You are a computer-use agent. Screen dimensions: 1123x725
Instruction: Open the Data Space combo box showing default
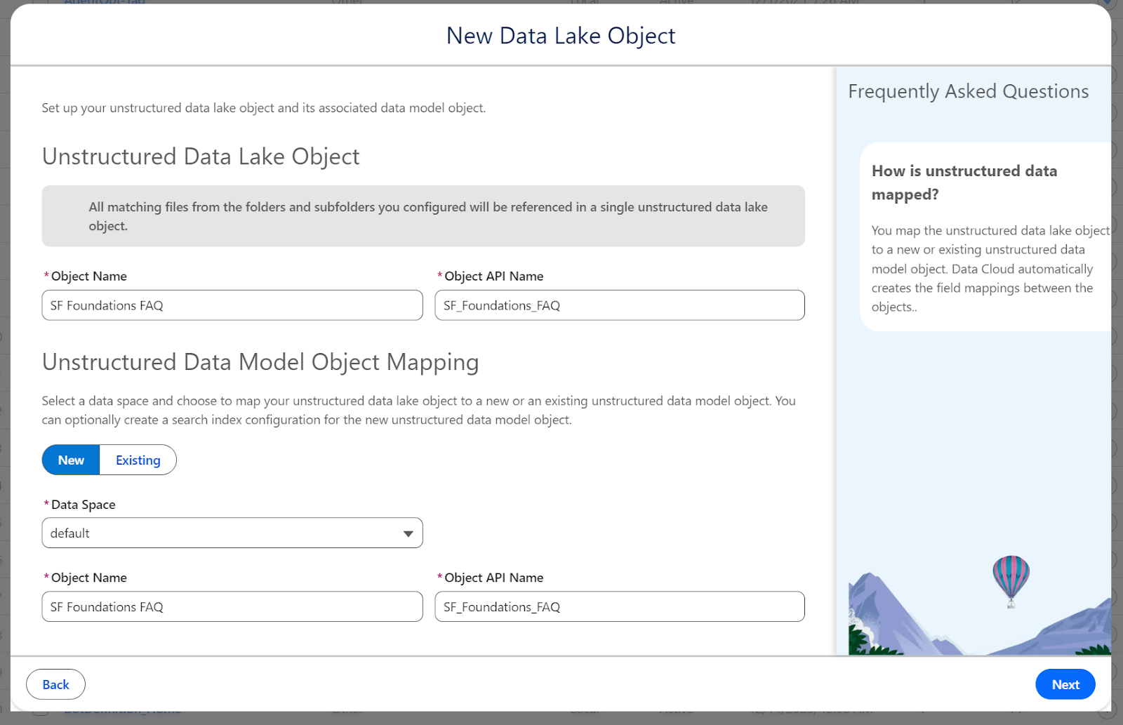225,533
